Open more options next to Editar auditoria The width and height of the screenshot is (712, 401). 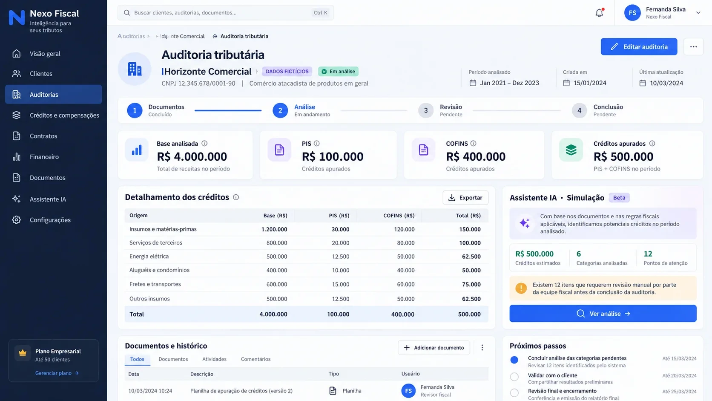(x=693, y=47)
